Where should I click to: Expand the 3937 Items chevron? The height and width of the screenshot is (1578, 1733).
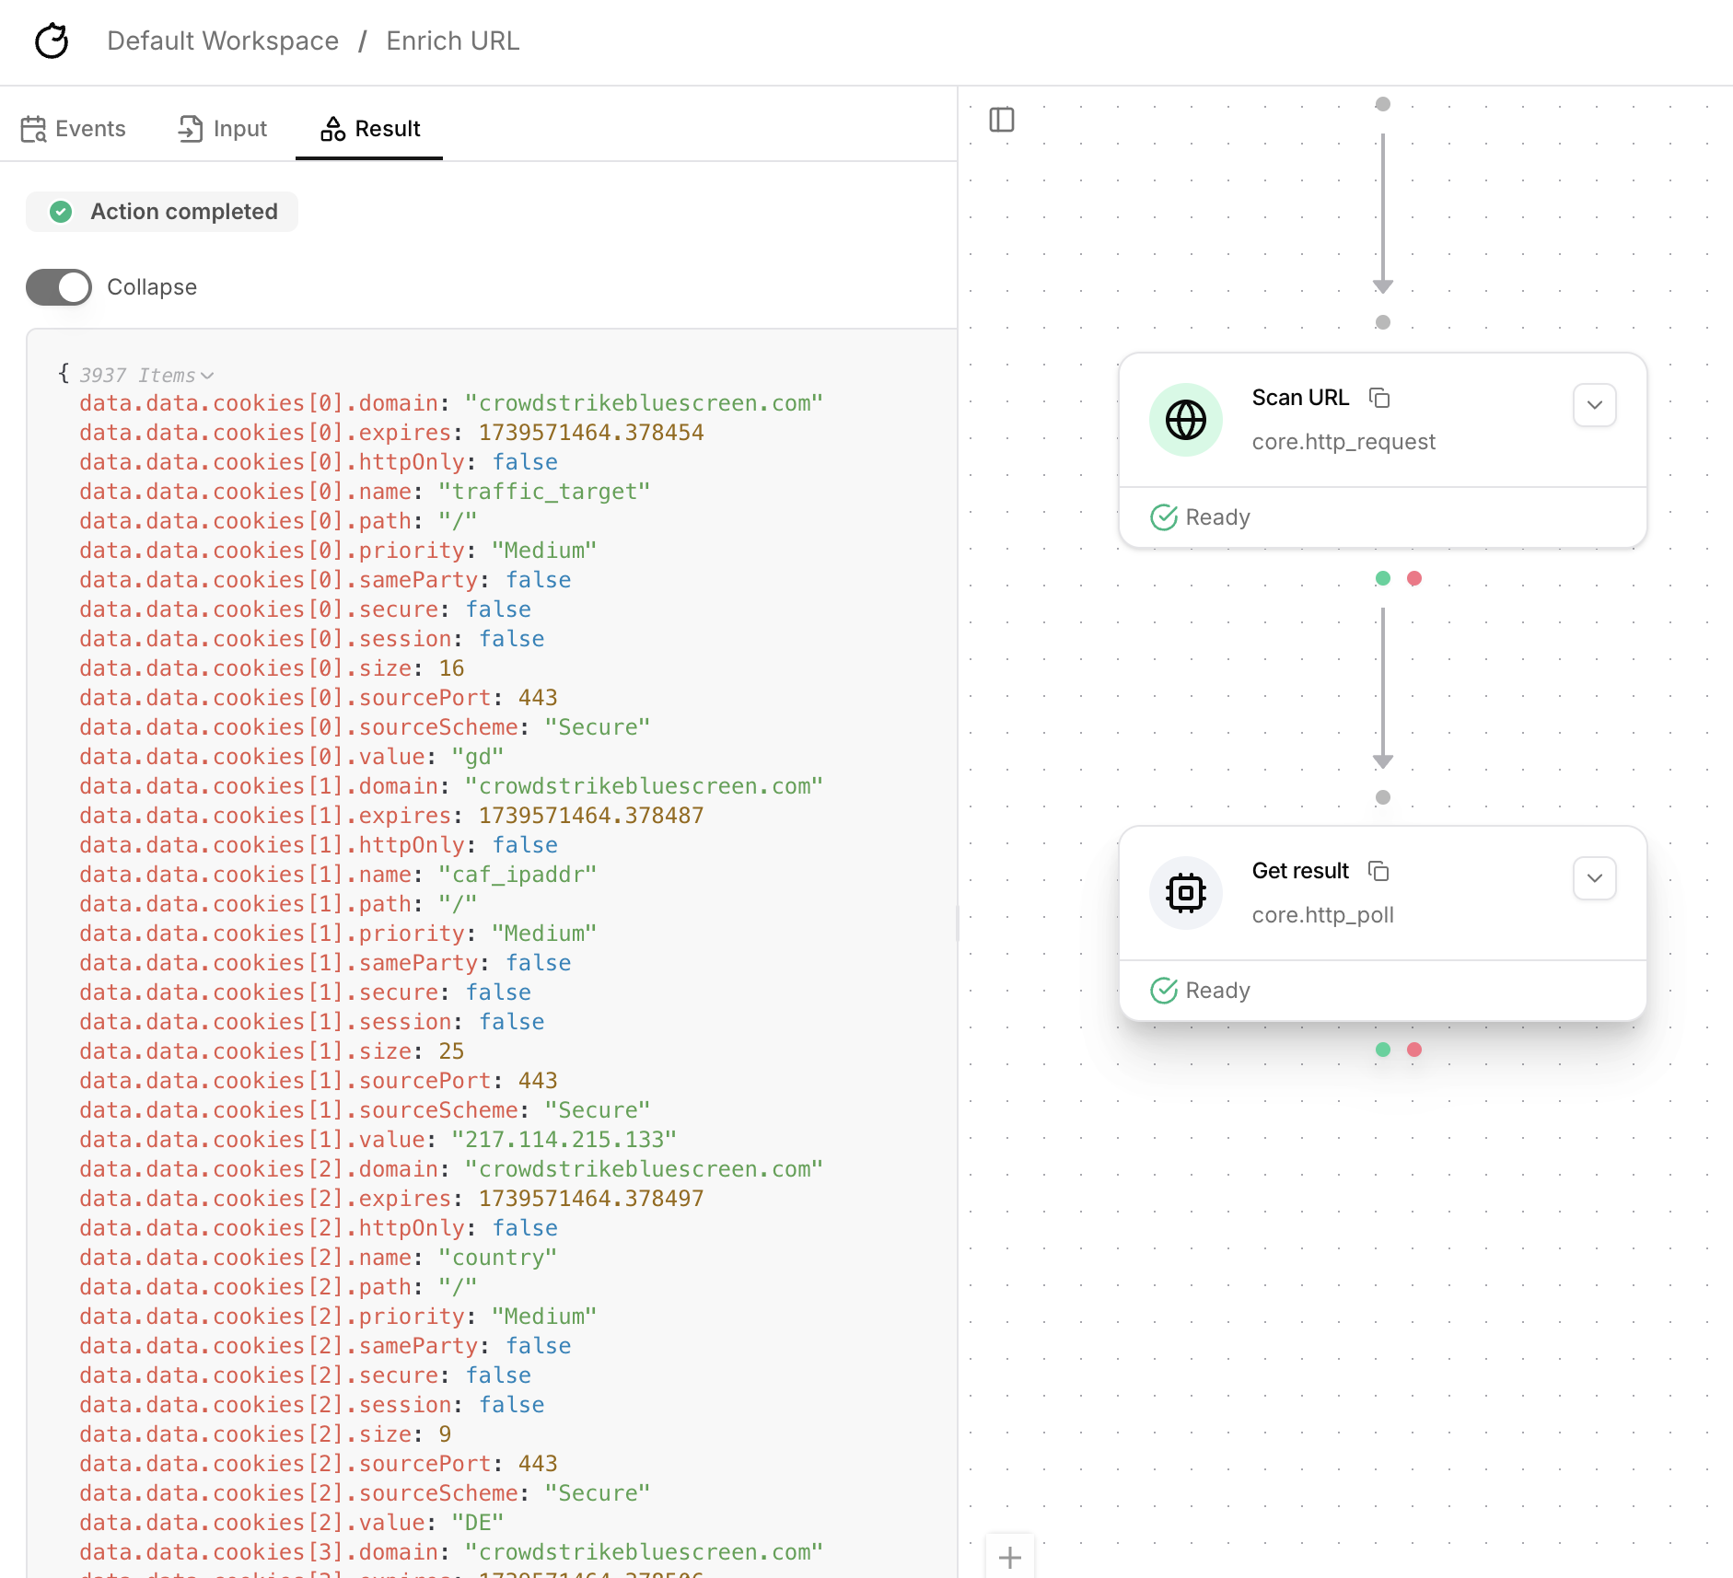[207, 376]
